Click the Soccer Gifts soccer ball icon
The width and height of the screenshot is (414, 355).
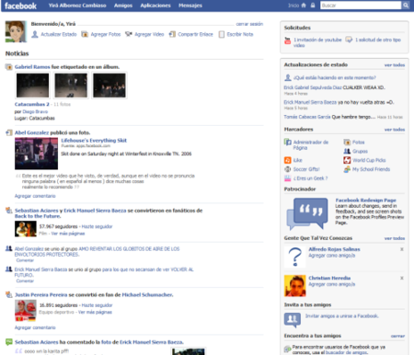tap(287, 169)
